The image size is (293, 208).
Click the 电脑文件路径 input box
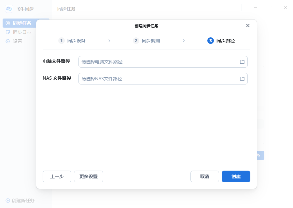[146, 61]
